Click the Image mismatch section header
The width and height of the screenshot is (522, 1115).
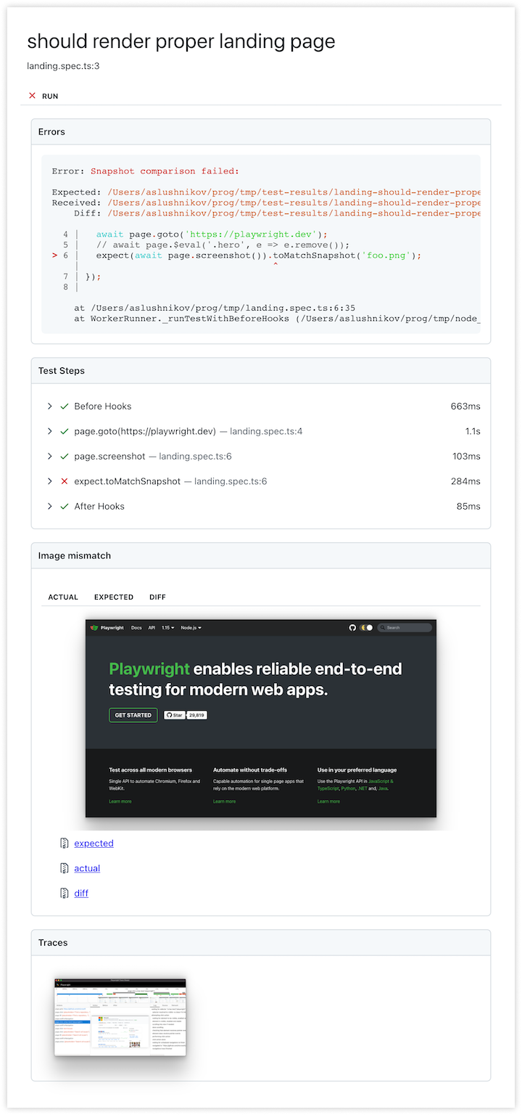click(261, 556)
